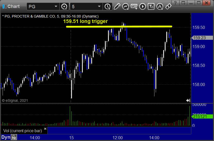Image resolution: width=214 pixels, height=141 pixels.
Task: Jump to latest bar arrow icon
Action: pos(188,100)
